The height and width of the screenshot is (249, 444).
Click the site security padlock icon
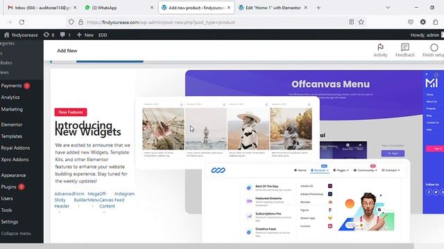pos(80,22)
